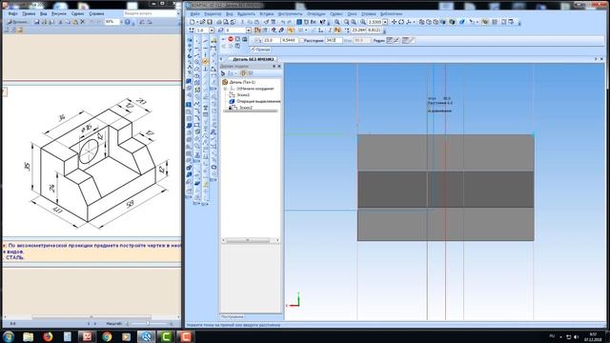The width and height of the screenshot is (610, 343).
Task: Click the New document icon in KOMPAS toolbar
Action: [193, 22]
